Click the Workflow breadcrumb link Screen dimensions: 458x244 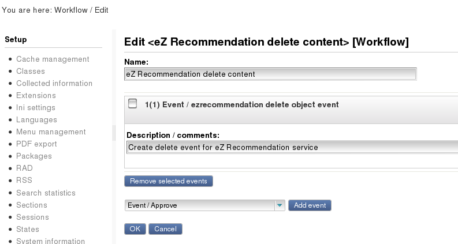coord(71,10)
